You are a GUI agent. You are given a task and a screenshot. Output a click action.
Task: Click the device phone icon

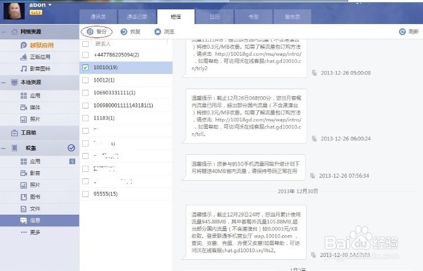[15, 148]
